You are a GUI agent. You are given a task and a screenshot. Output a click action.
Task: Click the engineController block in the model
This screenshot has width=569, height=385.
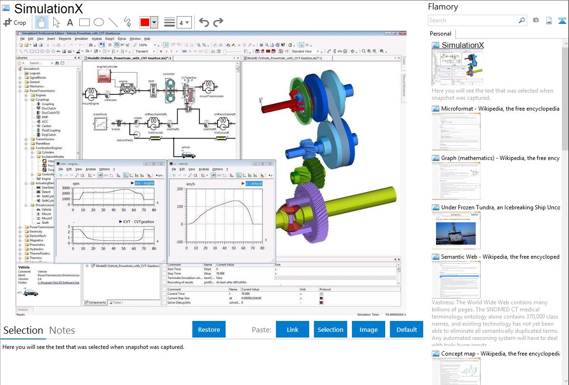point(104,76)
